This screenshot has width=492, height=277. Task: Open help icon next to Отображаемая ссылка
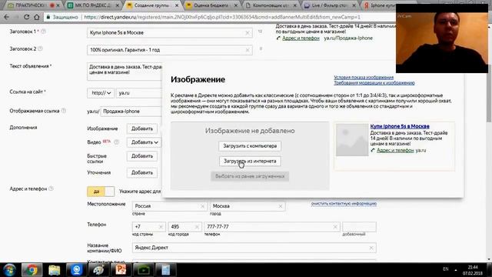[x=63, y=111]
